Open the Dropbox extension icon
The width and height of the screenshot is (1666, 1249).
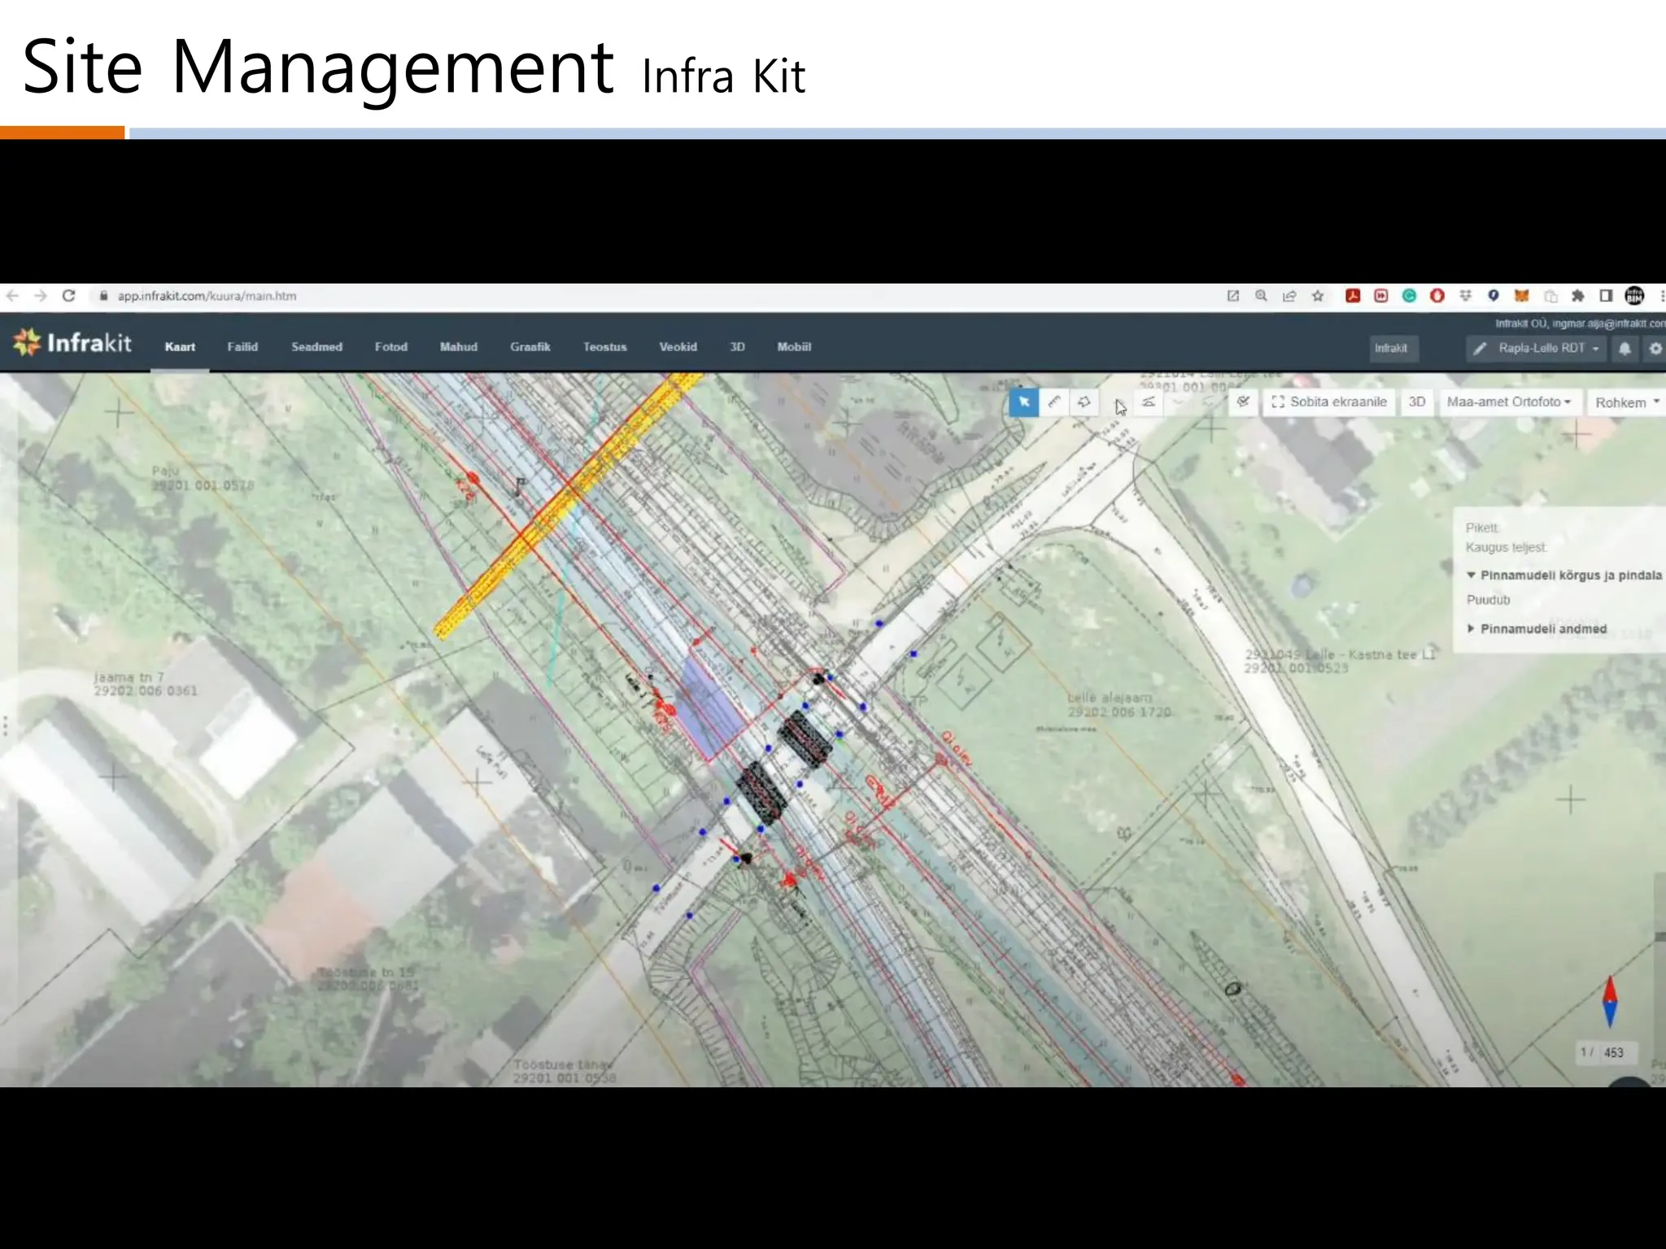(x=1465, y=296)
